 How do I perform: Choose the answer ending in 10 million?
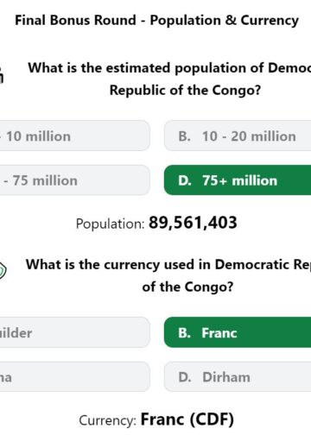75,136
